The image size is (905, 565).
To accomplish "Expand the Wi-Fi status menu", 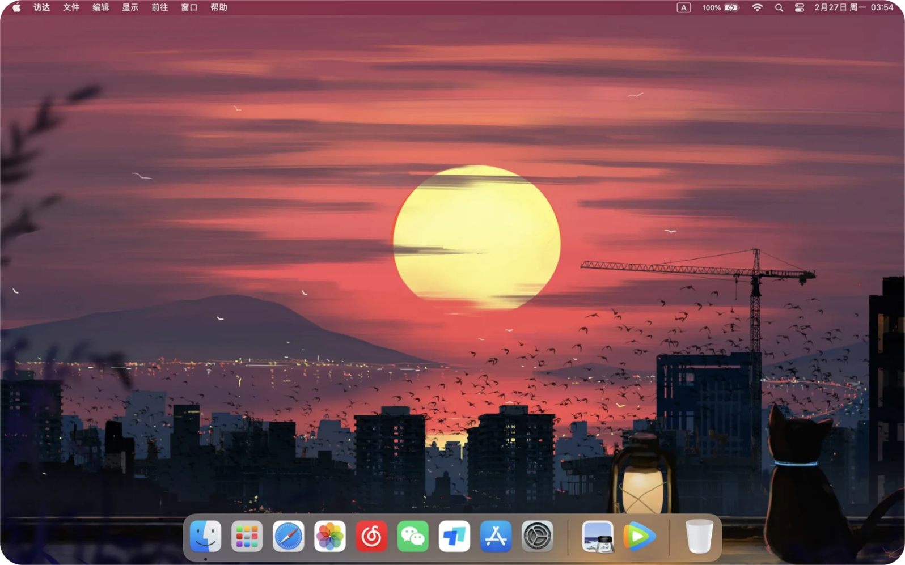I will click(757, 7).
